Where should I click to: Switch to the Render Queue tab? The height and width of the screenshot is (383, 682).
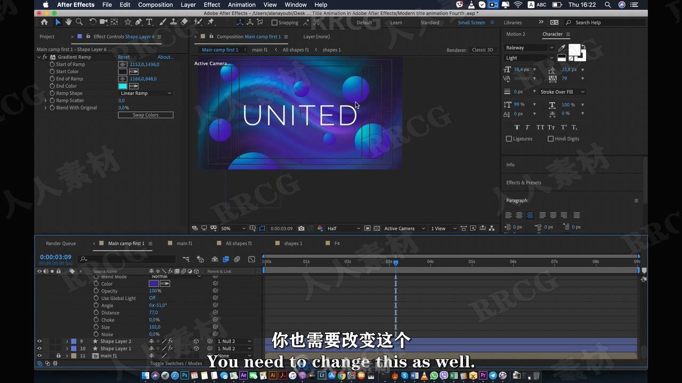(61, 244)
